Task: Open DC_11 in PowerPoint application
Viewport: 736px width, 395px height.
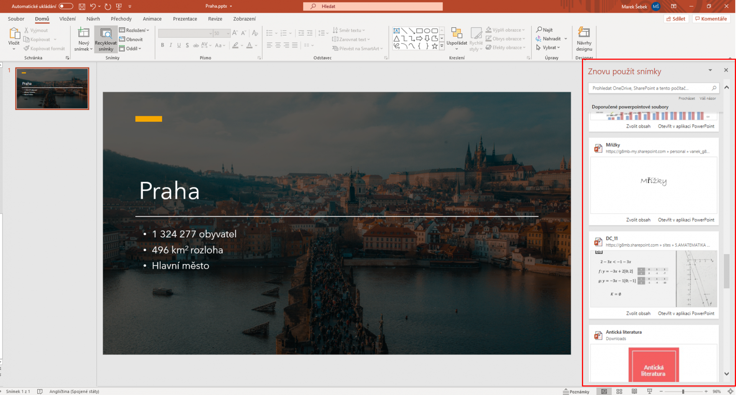Action: (686, 313)
